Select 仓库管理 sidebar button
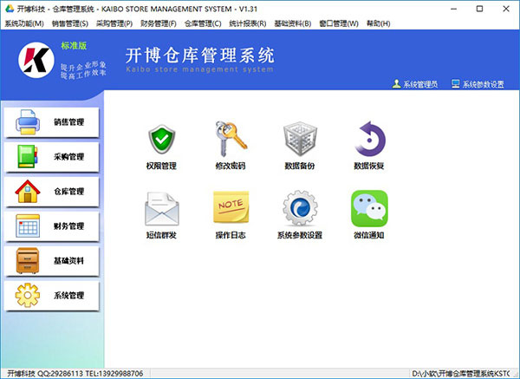 51,192
